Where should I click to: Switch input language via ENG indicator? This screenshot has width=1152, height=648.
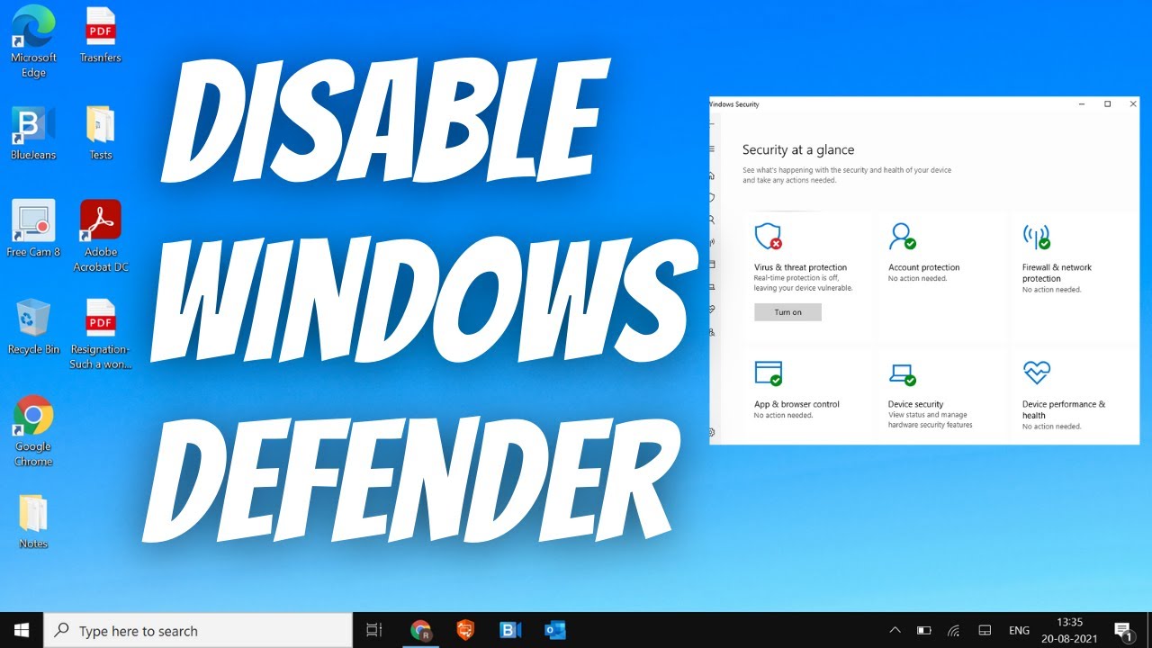coord(1019,630)
